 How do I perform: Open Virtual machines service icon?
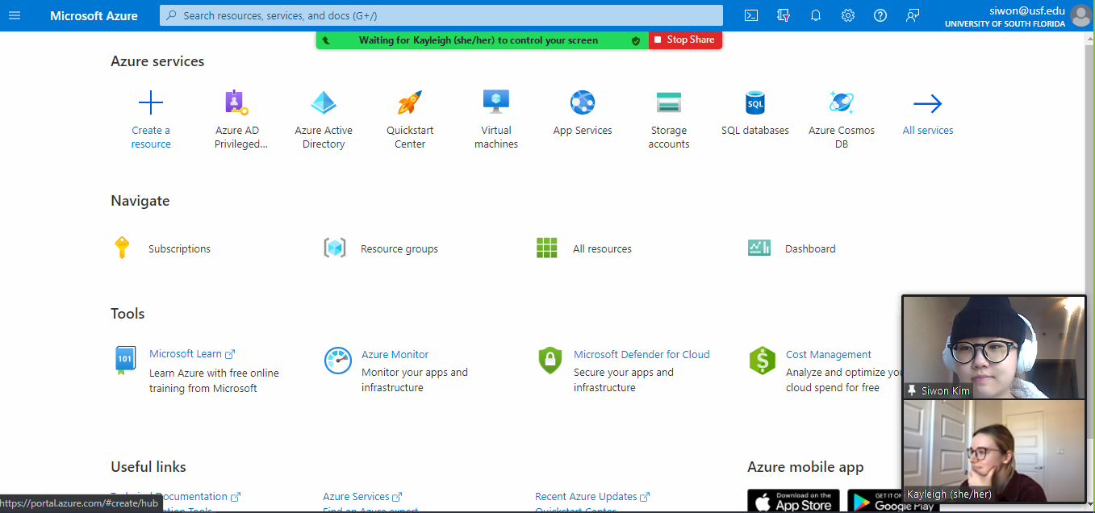pos(496,102)
